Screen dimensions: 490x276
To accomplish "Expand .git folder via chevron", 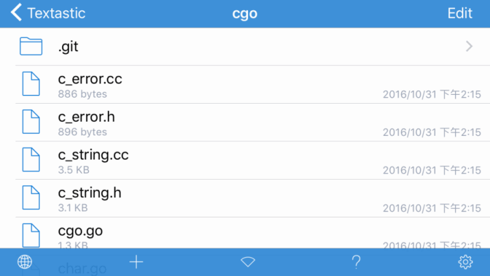I will click(469, 46).
